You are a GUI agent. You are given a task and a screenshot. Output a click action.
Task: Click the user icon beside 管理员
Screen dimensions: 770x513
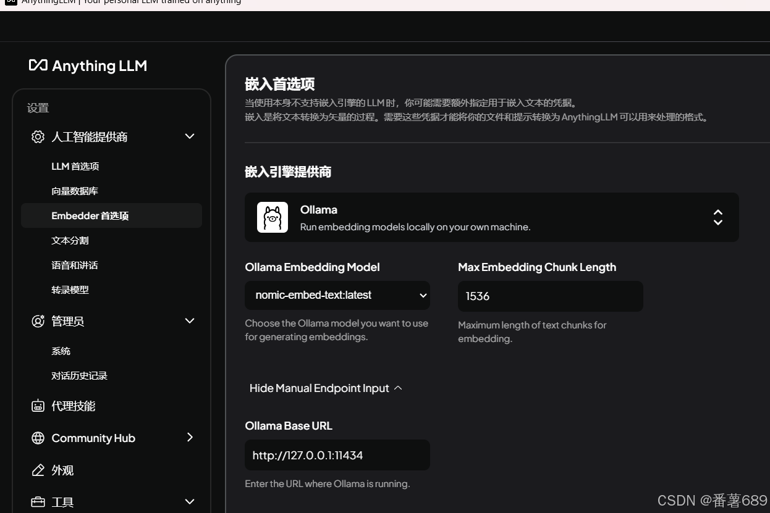[38, 321]
